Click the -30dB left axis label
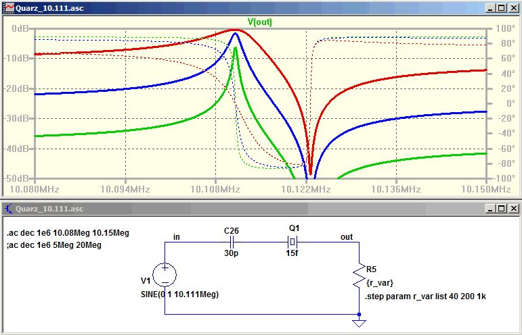Screen dimensions: 522x335 pos(16,118)
